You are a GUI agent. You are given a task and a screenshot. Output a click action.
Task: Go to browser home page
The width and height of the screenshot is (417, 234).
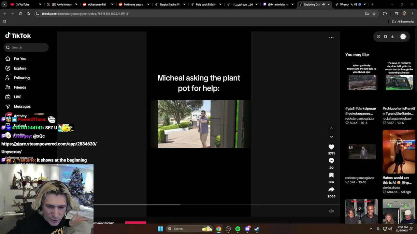coord(28,14)
